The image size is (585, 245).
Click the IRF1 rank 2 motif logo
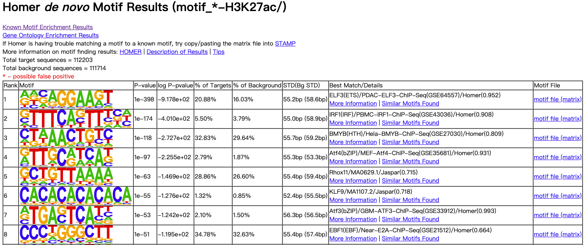point(75,119)
